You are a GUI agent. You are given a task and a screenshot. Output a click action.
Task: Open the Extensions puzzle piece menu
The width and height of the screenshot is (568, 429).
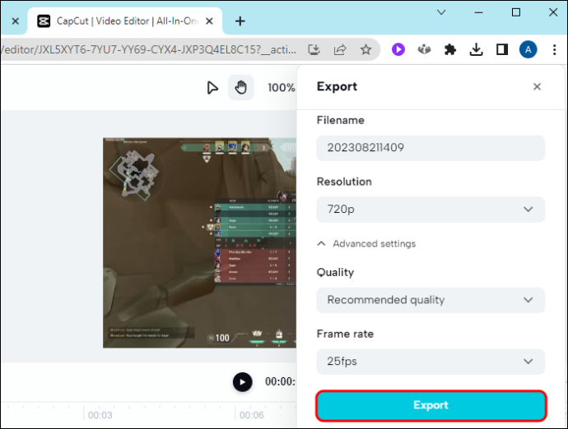(450, 49)
